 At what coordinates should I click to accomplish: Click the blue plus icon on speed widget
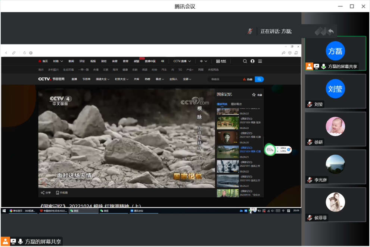(289, 149)
